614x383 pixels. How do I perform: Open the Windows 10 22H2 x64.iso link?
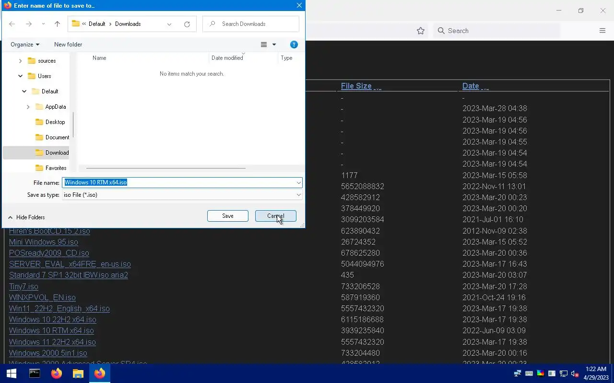point(53,320)
